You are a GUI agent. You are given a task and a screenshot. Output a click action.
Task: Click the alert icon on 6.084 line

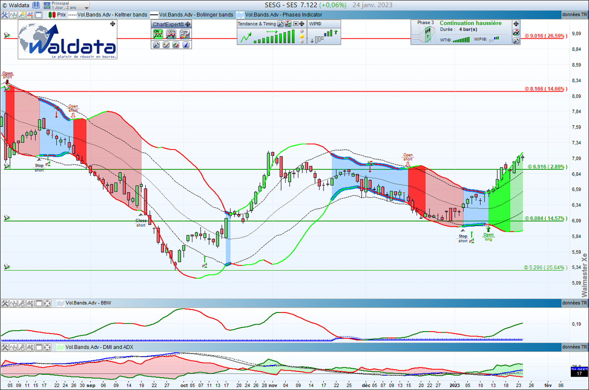pos(7,218)
